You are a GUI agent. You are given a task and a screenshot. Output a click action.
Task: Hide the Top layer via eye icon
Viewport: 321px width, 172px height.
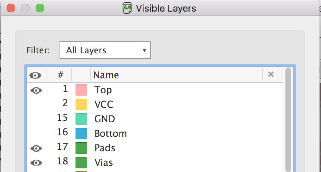click(x=36, y=90)
